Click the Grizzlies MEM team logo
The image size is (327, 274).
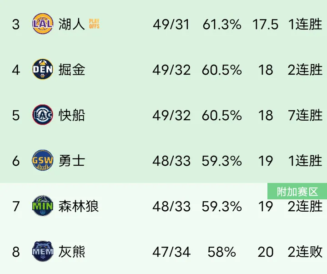click(43, 251)
